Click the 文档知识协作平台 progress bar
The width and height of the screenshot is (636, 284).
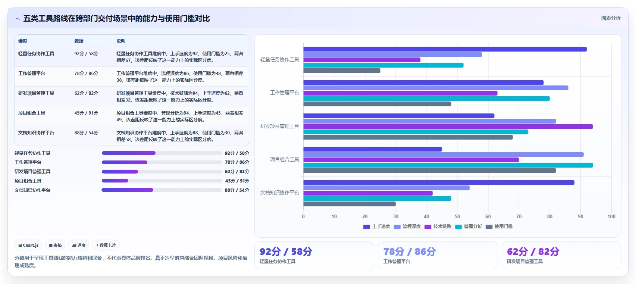(162, 190)
